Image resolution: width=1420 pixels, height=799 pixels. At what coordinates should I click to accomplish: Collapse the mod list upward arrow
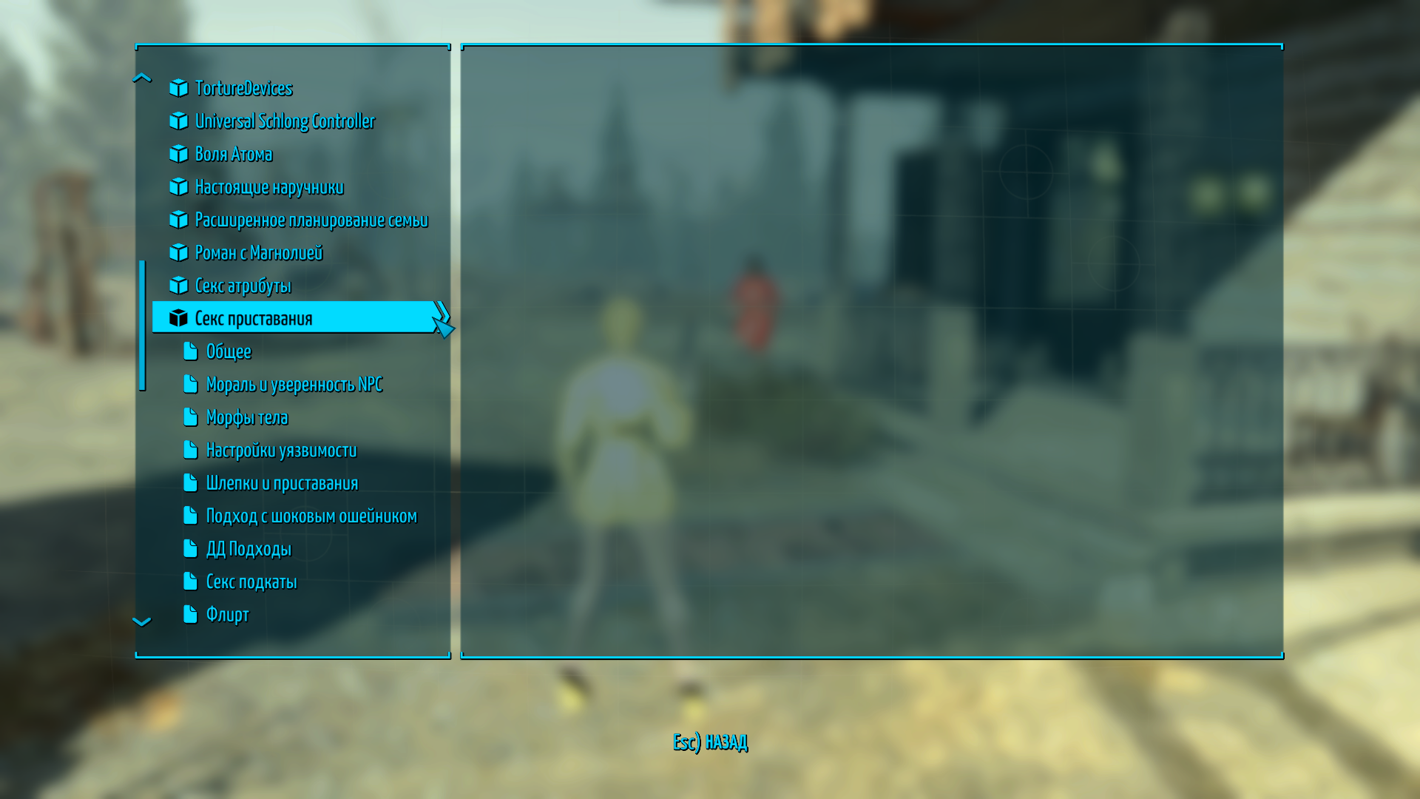click(x=144, y=76)
